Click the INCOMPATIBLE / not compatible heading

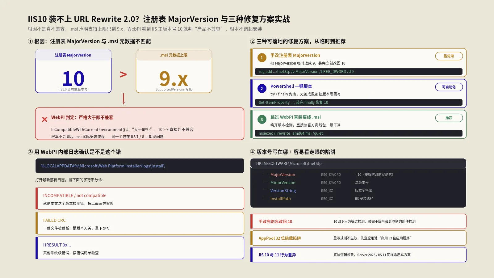click(75, 196)
